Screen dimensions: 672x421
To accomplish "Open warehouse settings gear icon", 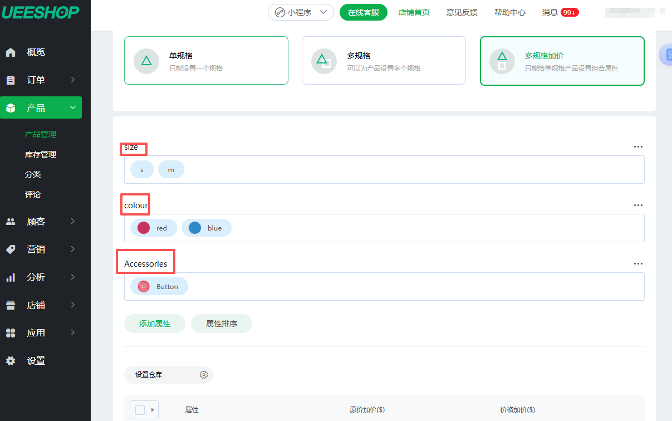I will coord(204,375).
